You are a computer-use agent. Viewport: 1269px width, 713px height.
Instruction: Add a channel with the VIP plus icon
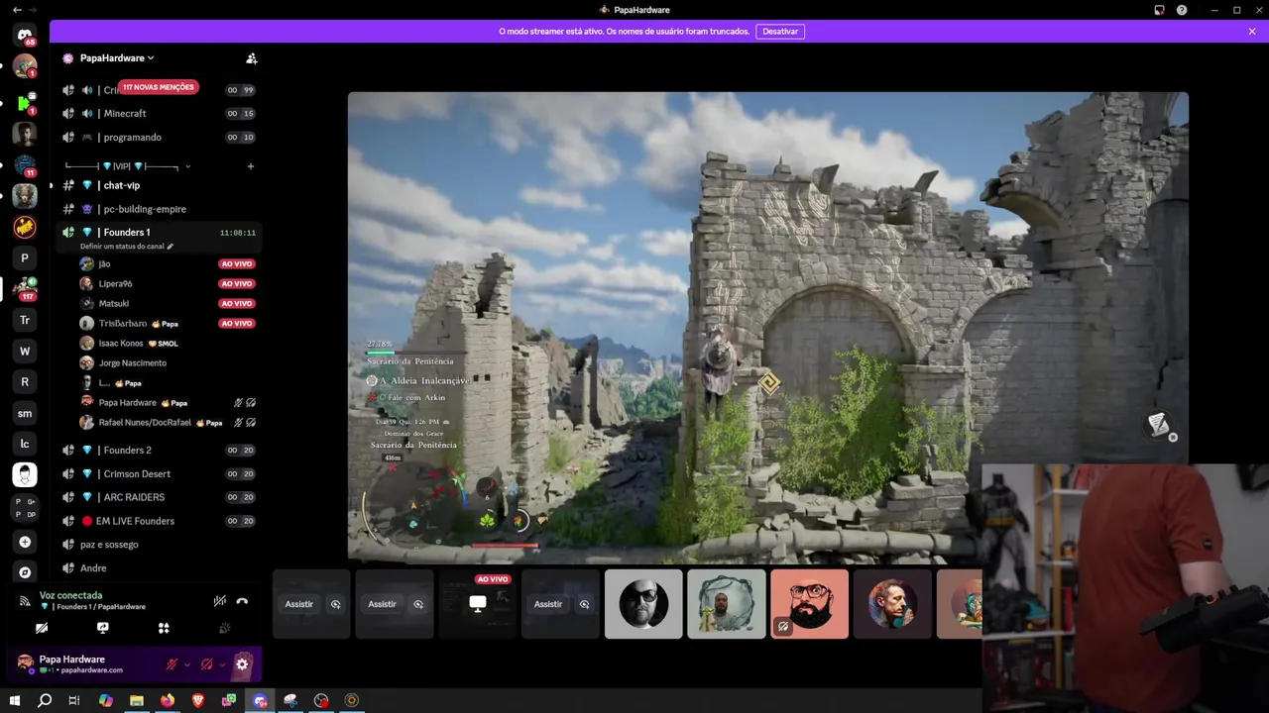[250, 166]
